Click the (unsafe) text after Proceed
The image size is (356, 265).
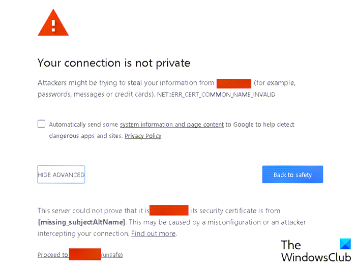[x=112, y=255]
